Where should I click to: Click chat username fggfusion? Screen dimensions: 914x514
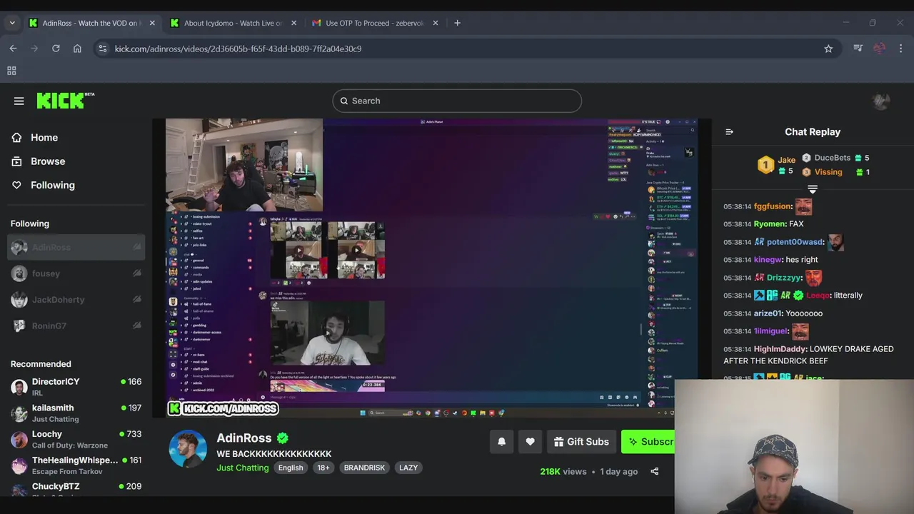773,206
